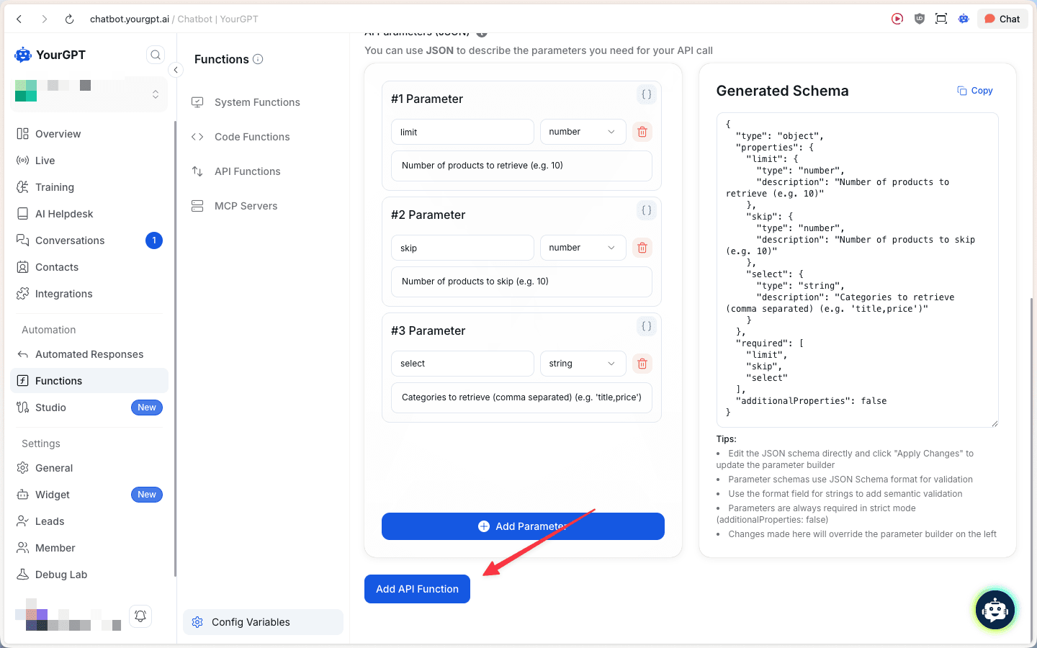Click the Add API Function button

point(417,589)
